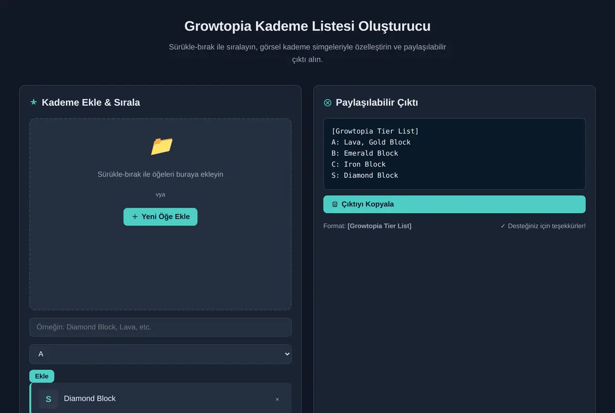
Task: Click the 'Format: [Growtopia Tier List]' label
Action: pyautogui.click(x=367, y=226)
